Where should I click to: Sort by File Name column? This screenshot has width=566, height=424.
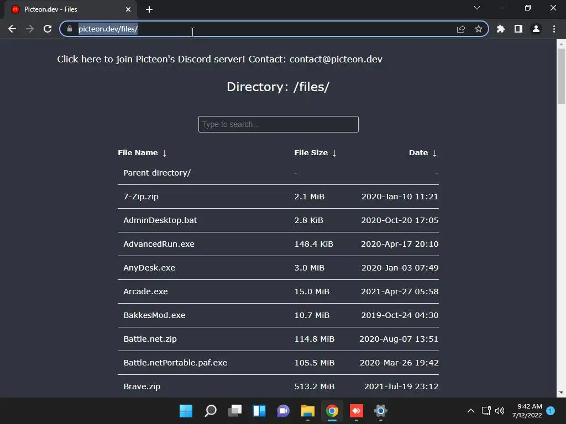pyautogui.click(x=138, y=153)
